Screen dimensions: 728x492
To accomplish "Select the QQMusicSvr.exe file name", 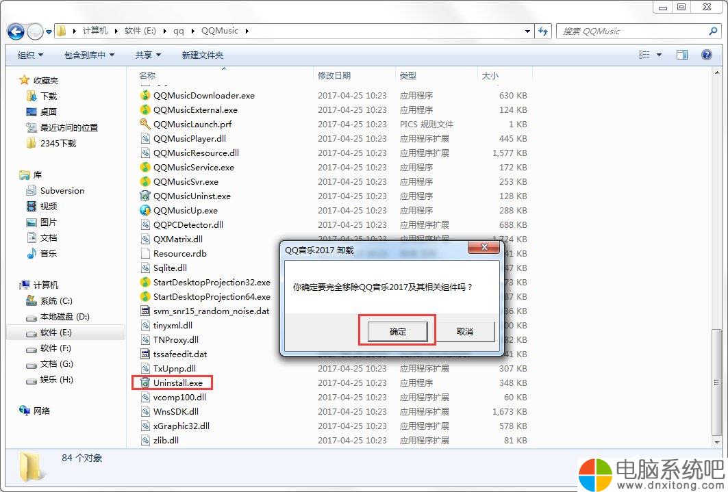I will click(186, 182).
